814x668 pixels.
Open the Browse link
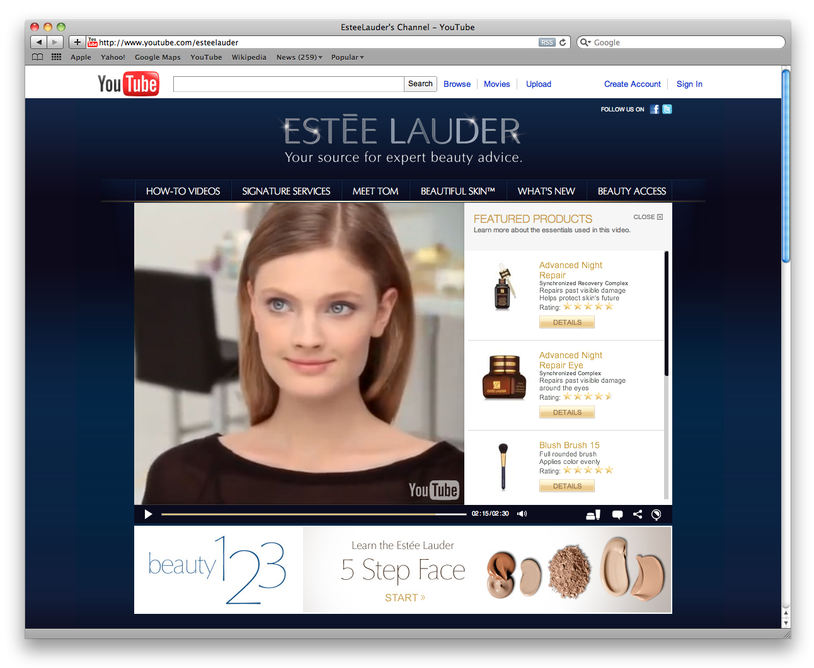[x=457, y=84]
